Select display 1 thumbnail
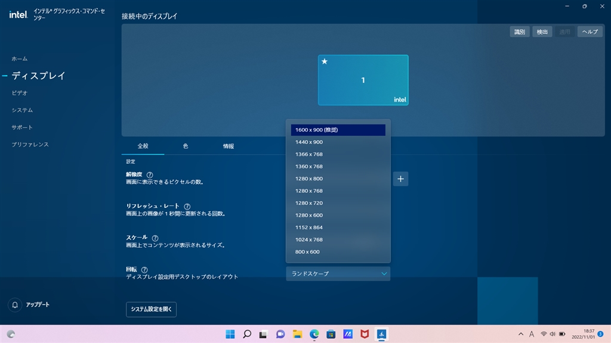The height and width of the screenshot is (343, 611). pyautogui.click(x=363, y=80)
